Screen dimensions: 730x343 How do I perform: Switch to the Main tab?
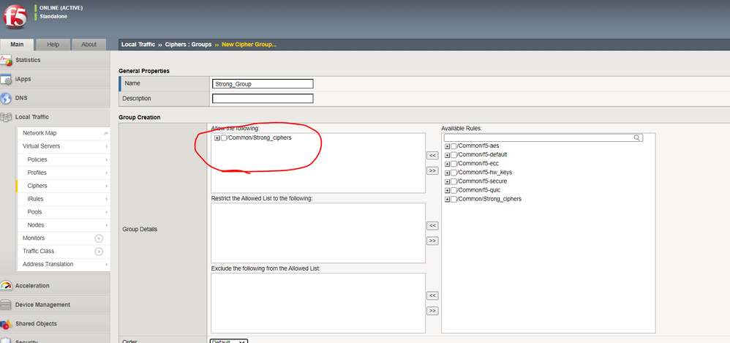pyautogui.click(x=18, y=45)
